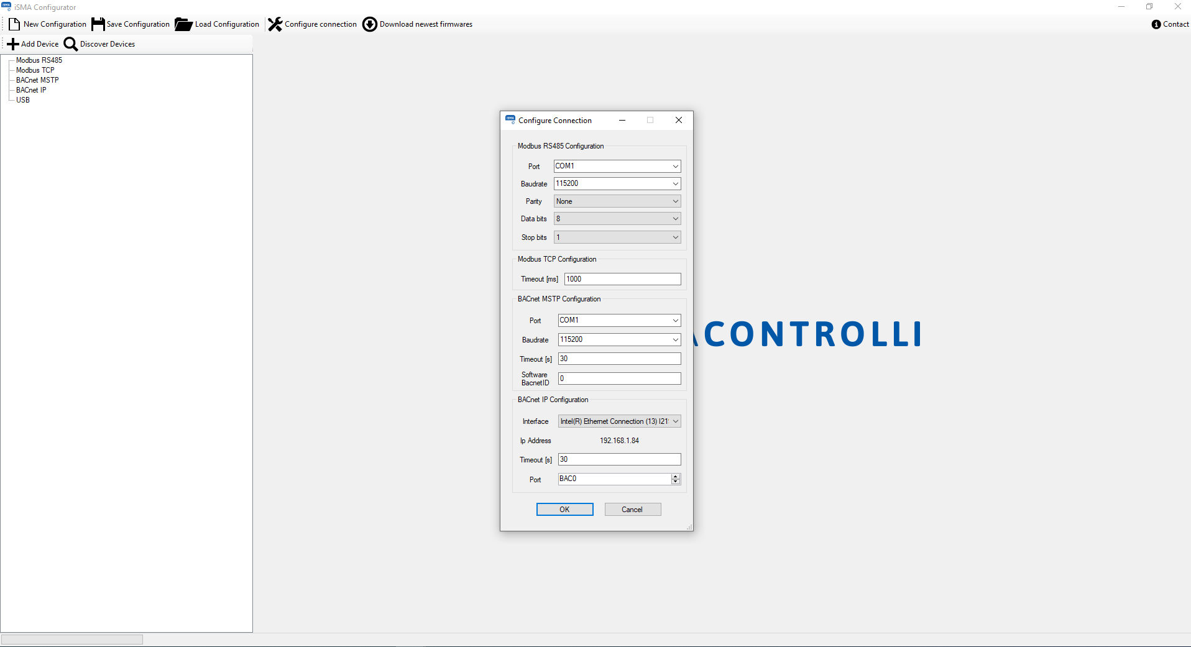Viewport: 1191px width, 647px height.
Task: Select the USB tree item
Action: pos(23,100)
